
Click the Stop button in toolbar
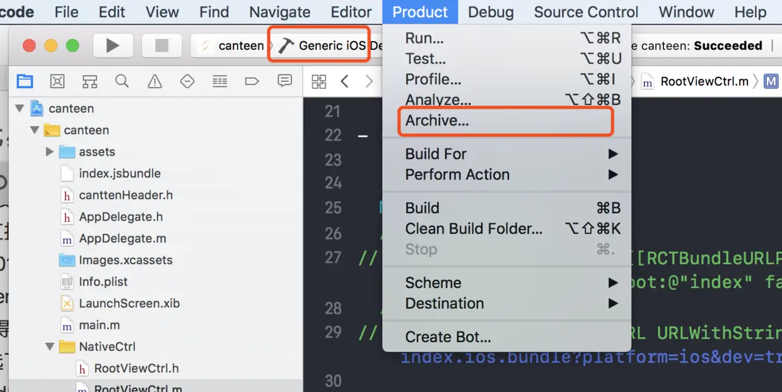161,45
